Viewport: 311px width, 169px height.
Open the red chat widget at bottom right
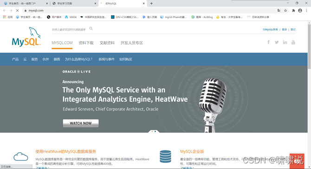coord(297,161)
